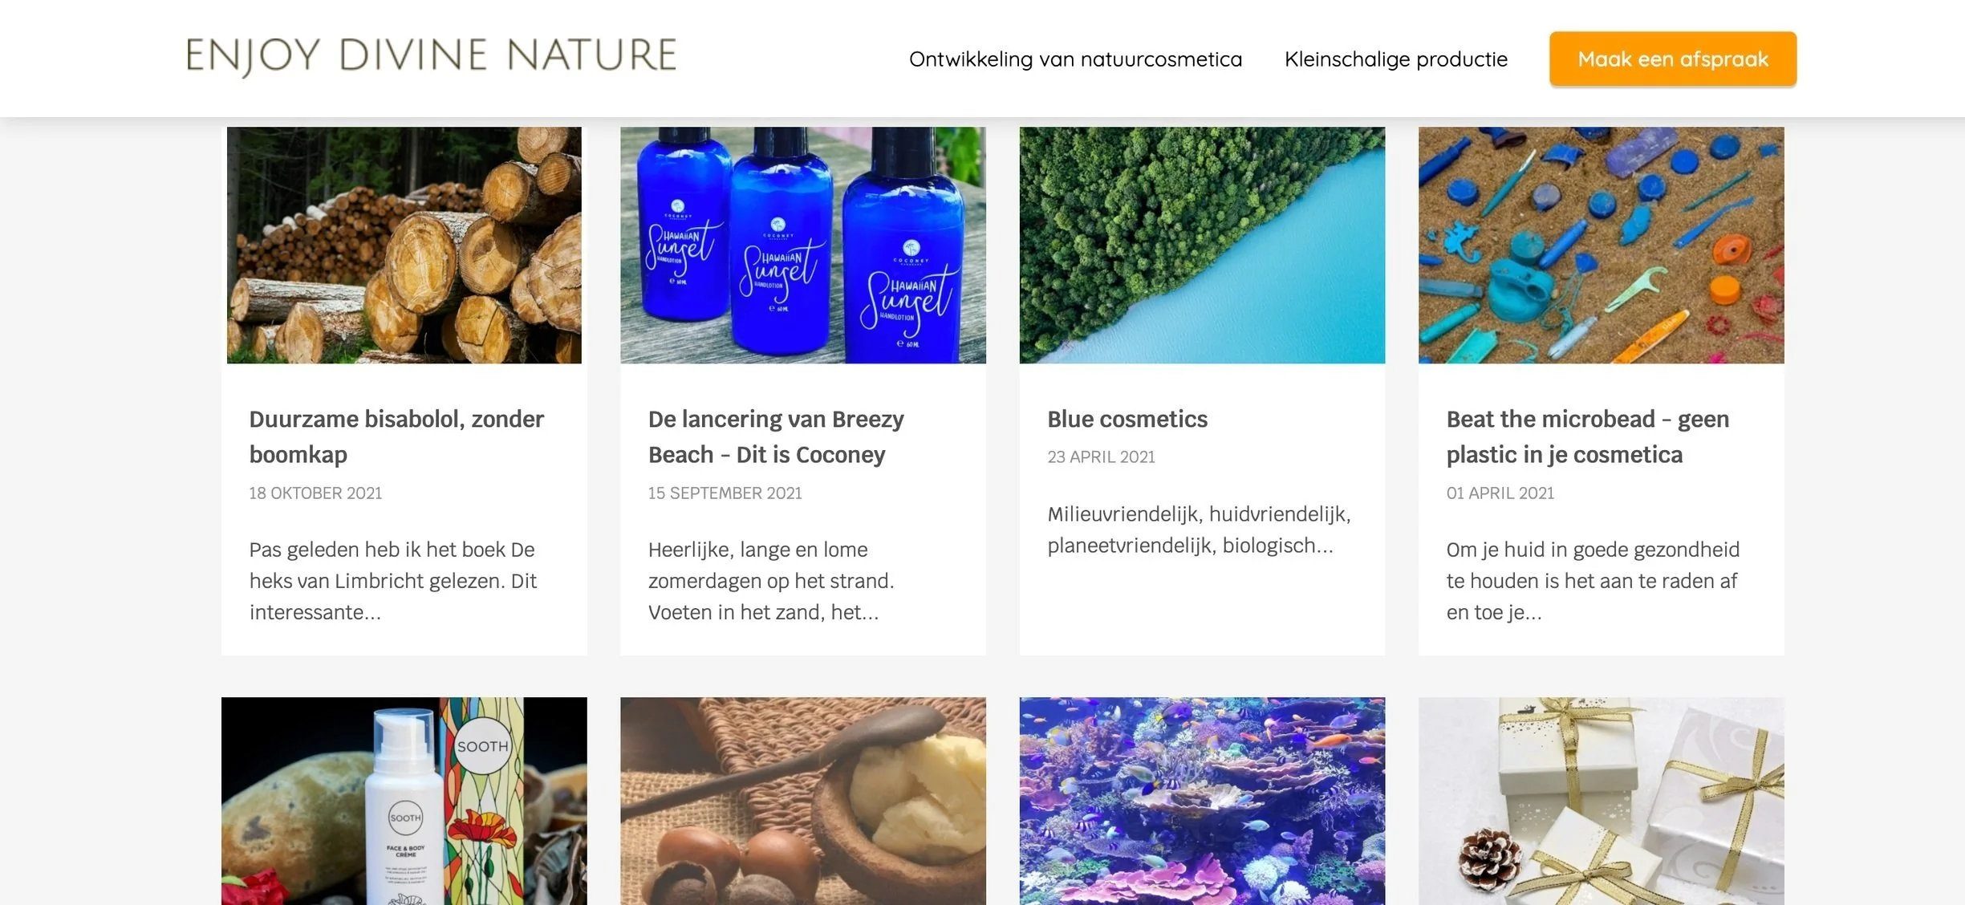Open the aerial forest and lake image
The height and width of the screenshot is (905, 1965).
[x=1202, y=245]
